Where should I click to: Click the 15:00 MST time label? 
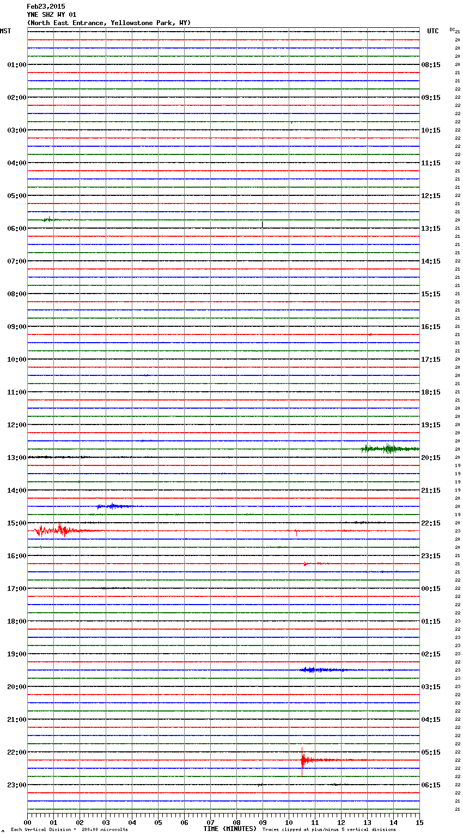coord(17,523)
